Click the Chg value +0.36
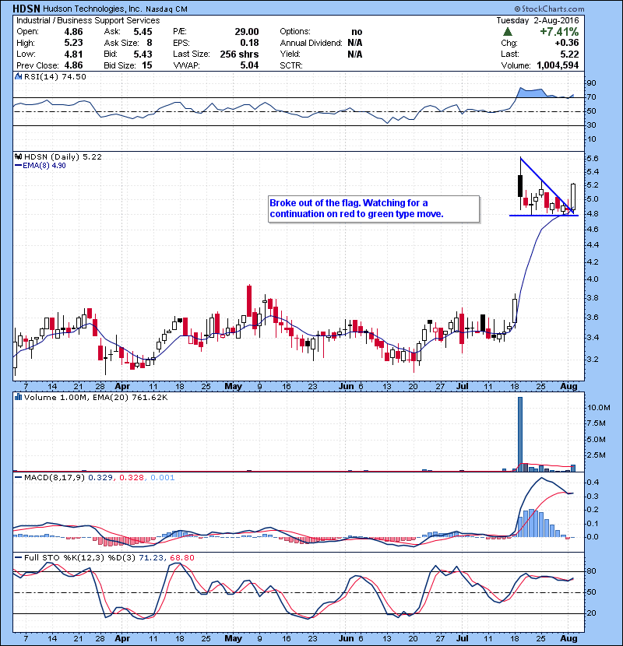Image resolution: width=623 pixels, height=646 pixels. [x=566, y=43]
